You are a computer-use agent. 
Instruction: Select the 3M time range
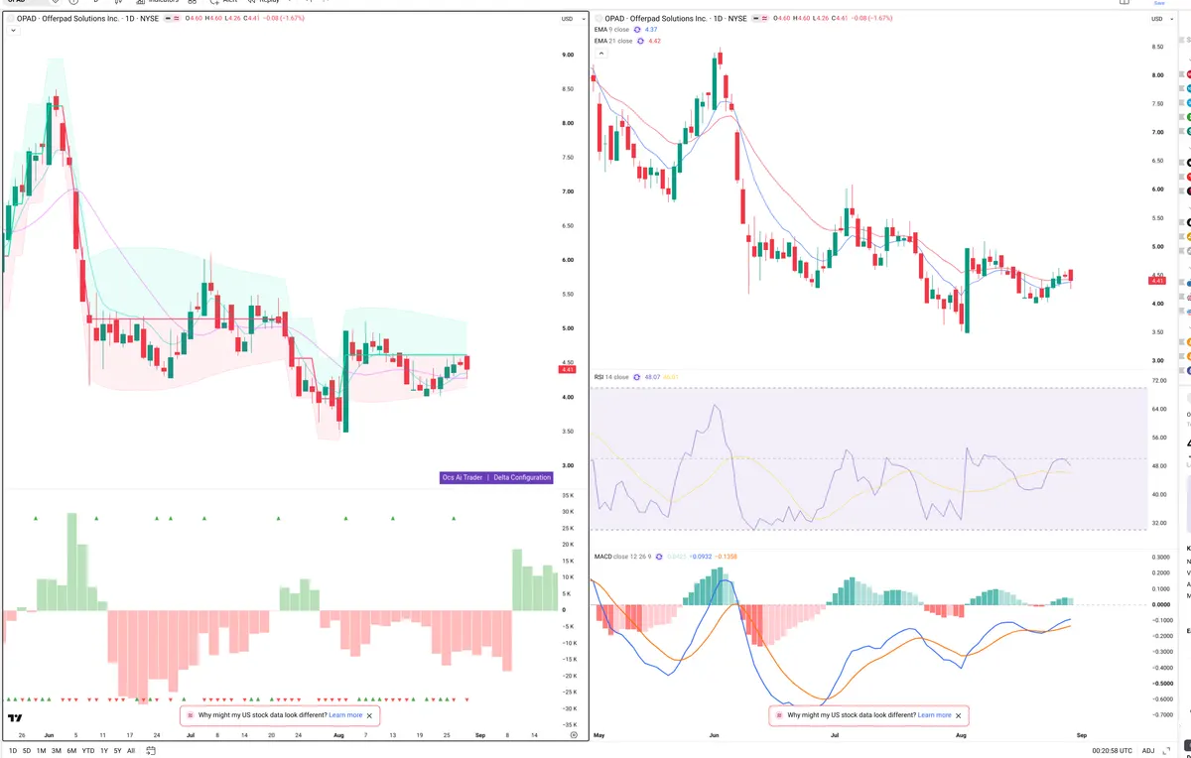pyautogui.click(x=57, y=750)
